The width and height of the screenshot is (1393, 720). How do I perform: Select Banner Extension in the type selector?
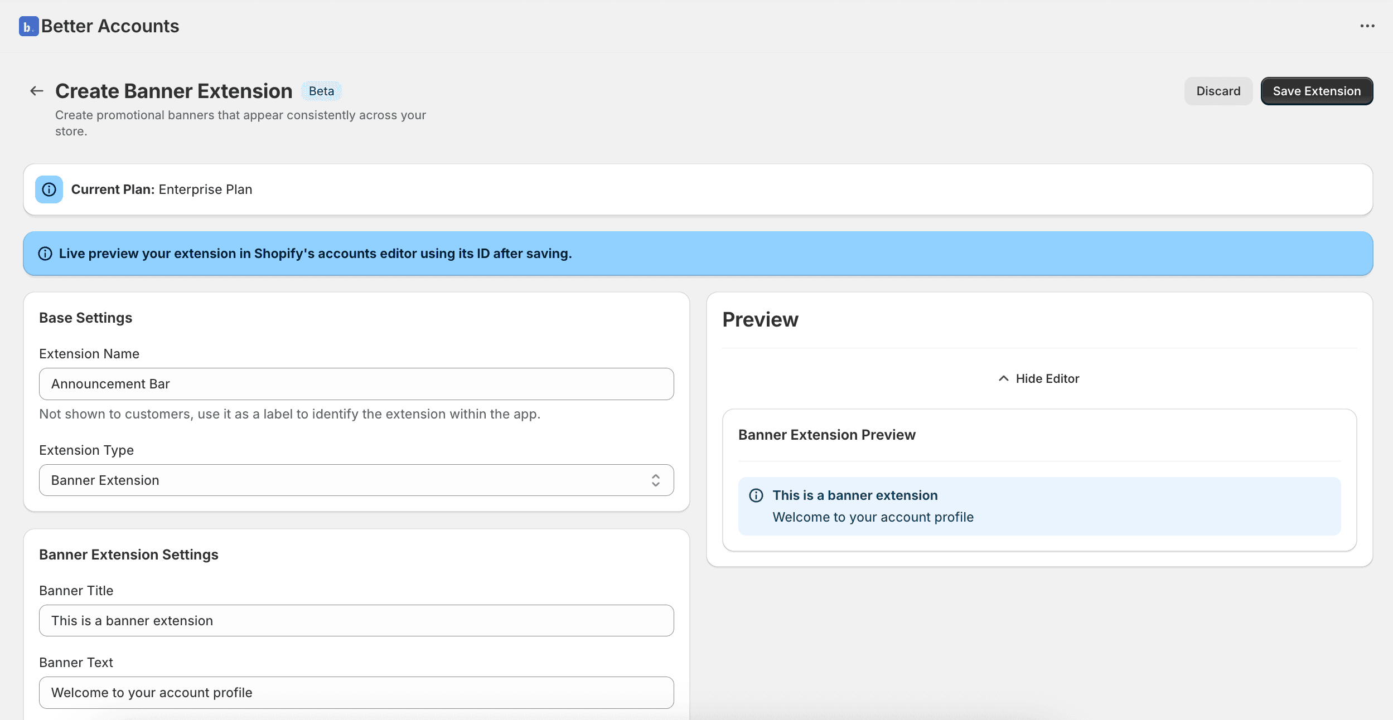tap(356, 480)
